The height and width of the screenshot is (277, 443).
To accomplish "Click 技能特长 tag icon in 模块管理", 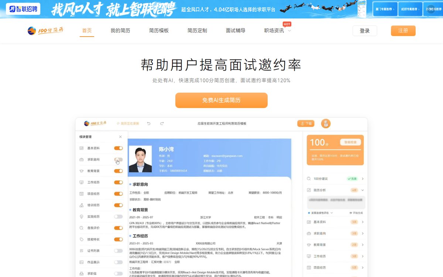I will pos(82,239).
